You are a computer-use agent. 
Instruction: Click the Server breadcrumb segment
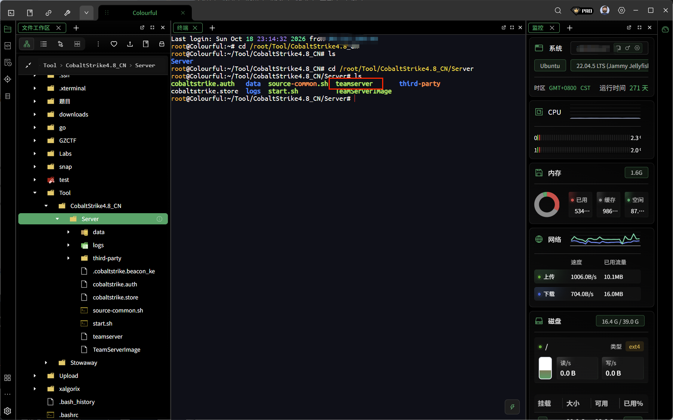[x=145, y=65]
